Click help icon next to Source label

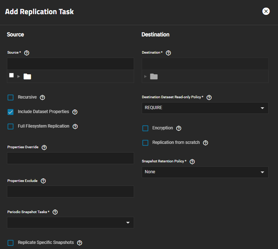(x=26, y=53)
